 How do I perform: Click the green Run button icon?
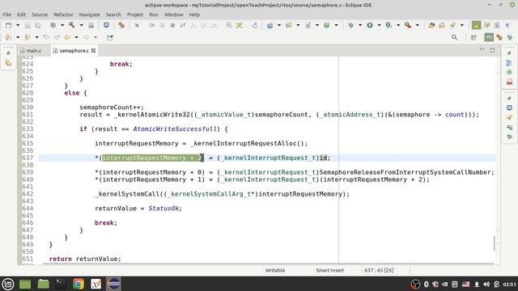pos(370,25)
